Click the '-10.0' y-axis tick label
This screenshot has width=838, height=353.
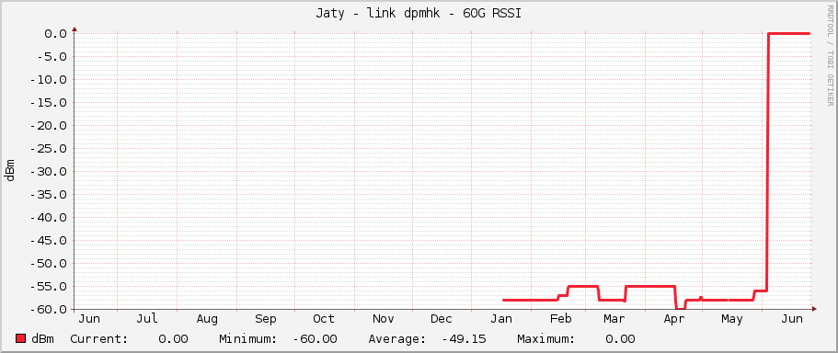(49, 80)
